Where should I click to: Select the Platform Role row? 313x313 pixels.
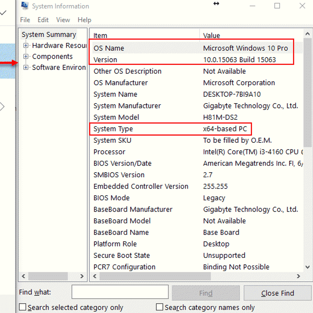(198, 244)
